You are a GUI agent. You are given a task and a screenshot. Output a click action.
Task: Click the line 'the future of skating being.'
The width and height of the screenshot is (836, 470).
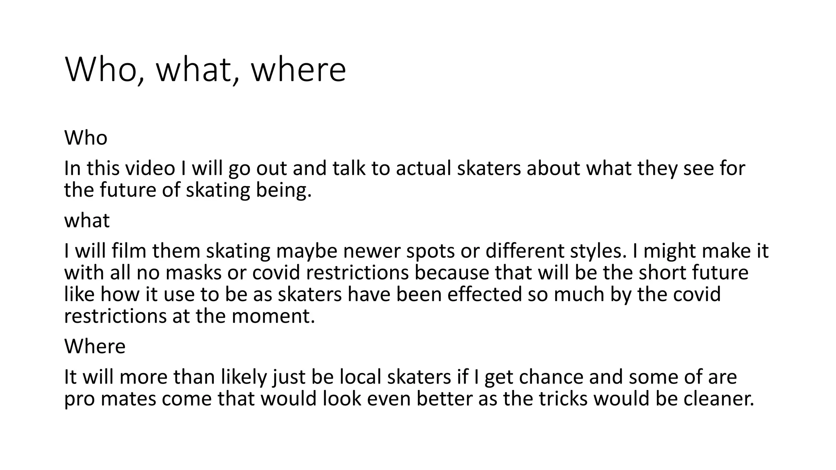188,190
